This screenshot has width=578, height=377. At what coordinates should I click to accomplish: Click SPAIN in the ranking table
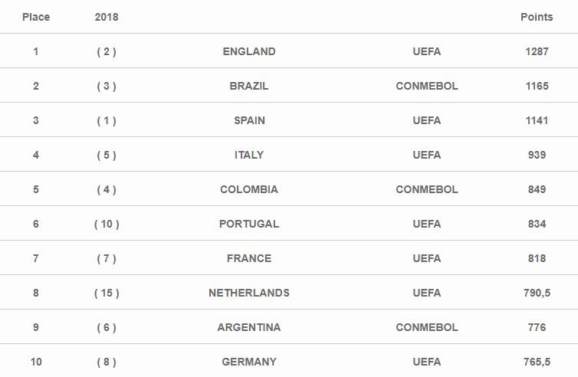coord(249,120)
